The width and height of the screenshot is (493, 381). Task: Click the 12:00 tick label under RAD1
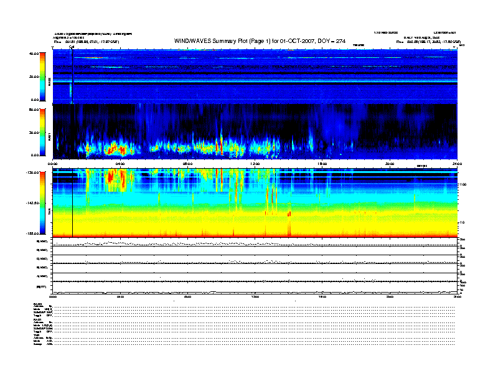pos(255,164)
